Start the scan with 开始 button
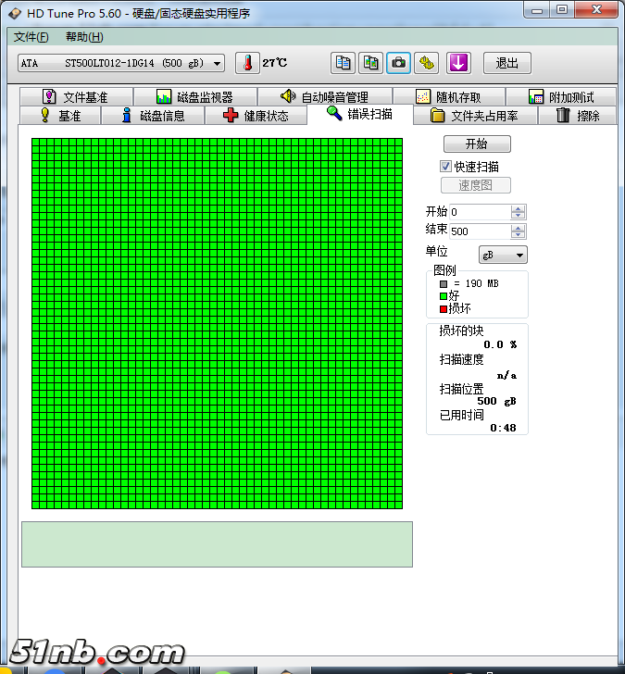 477,144
